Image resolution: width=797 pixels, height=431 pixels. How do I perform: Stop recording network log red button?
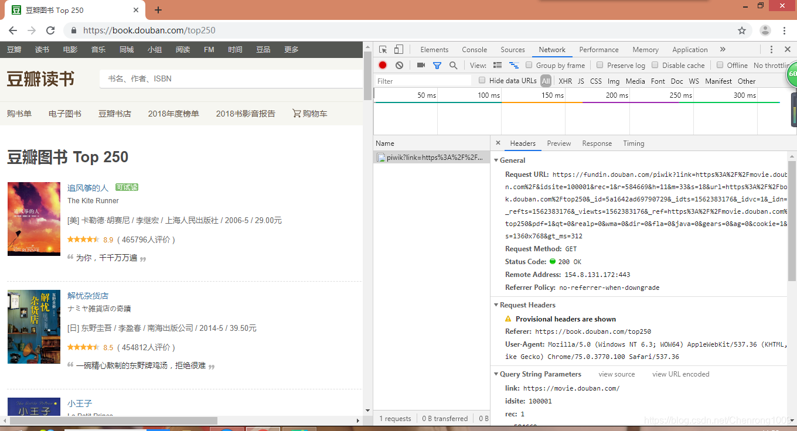[383, 66]
